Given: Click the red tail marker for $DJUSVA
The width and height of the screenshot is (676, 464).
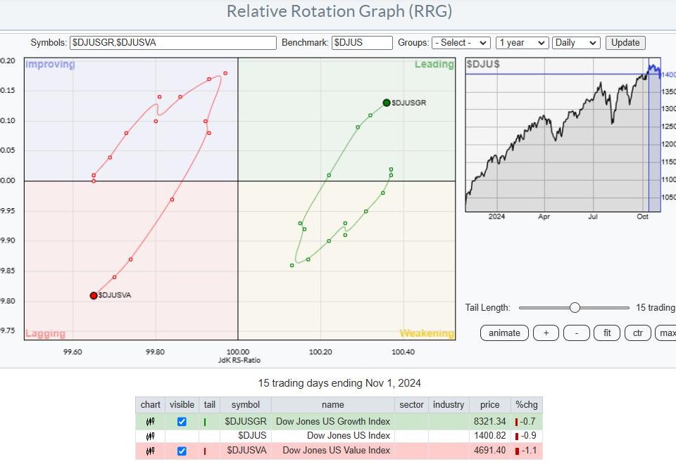Looking at the screenshot, I should point(205,451).
